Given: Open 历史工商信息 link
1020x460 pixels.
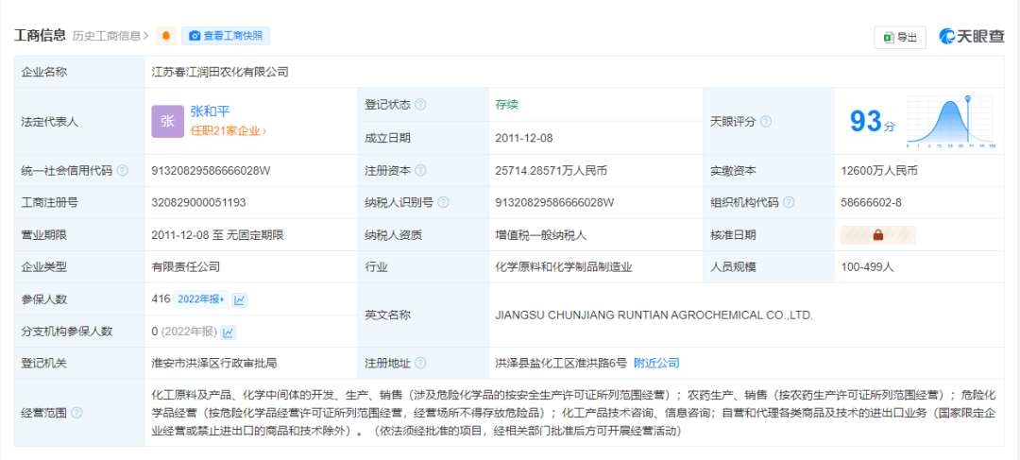Looking at the screenshot, I should click(110, 36).
